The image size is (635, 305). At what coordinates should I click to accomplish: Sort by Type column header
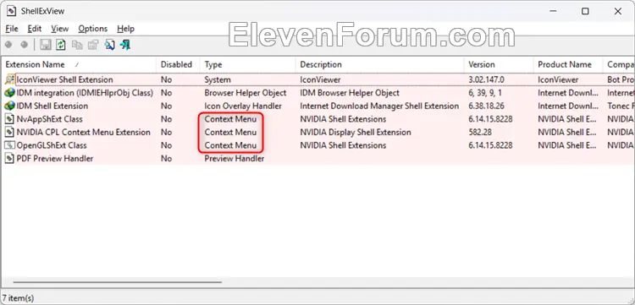click(247, 65)
